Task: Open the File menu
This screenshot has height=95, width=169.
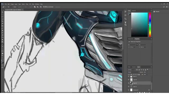Action: 6,4
